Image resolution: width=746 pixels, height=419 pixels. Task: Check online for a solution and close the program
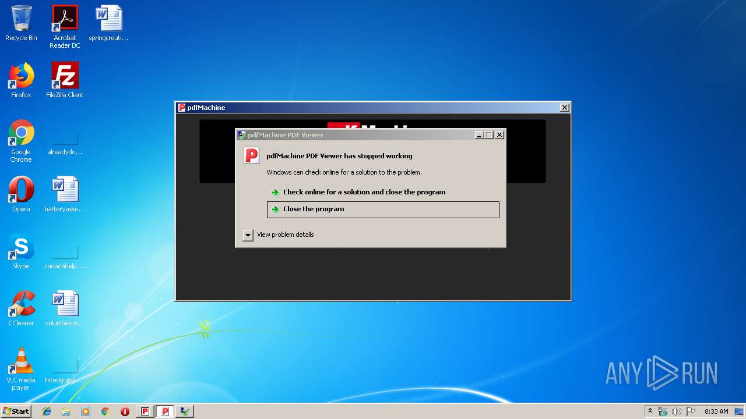pos(364,192)
